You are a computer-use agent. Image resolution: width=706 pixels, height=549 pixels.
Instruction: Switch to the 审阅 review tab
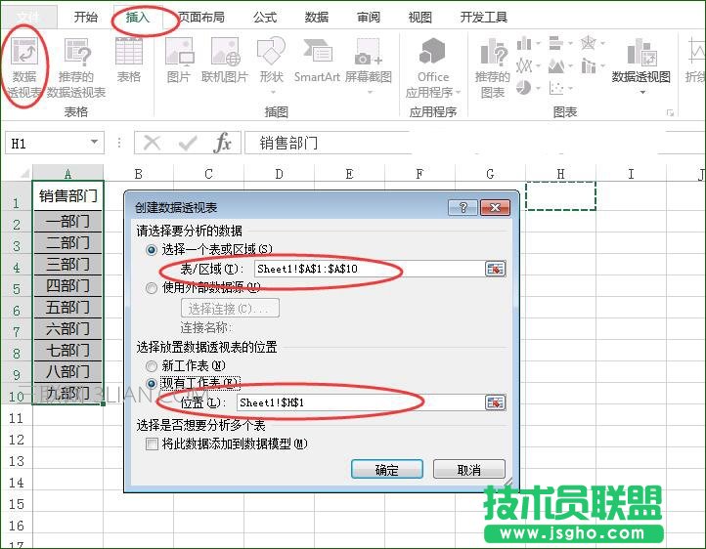click(x=369, y=17)
